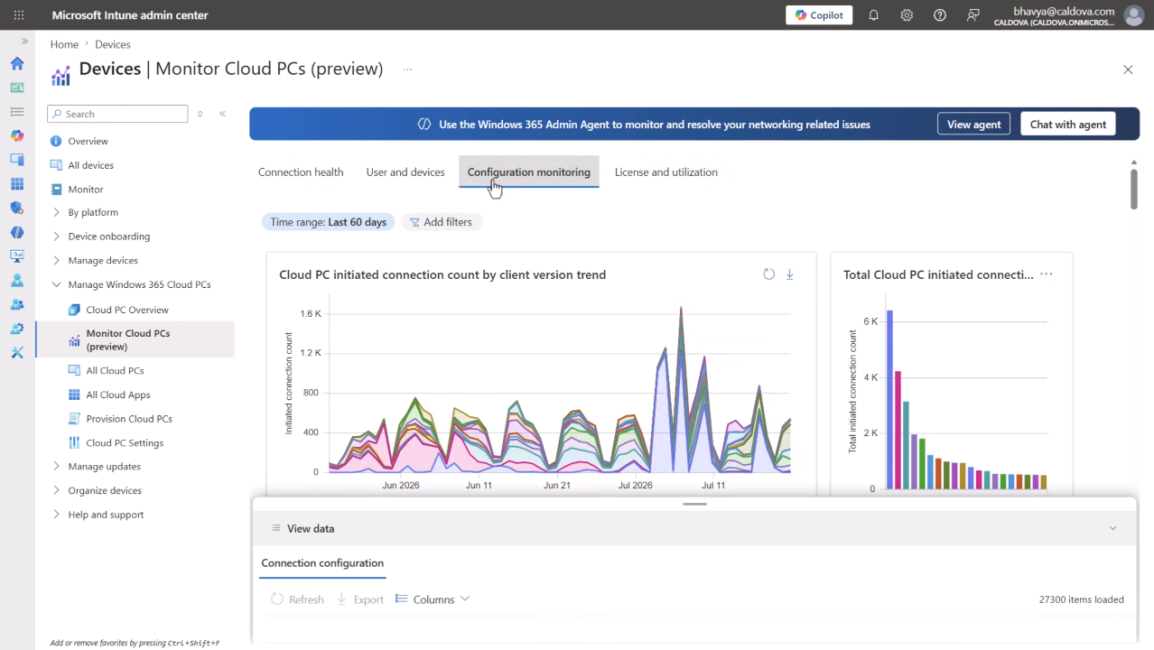Collapse the View data panel chevron
Viewport: 1154px width, 650px height.
tap(1112, 528)
